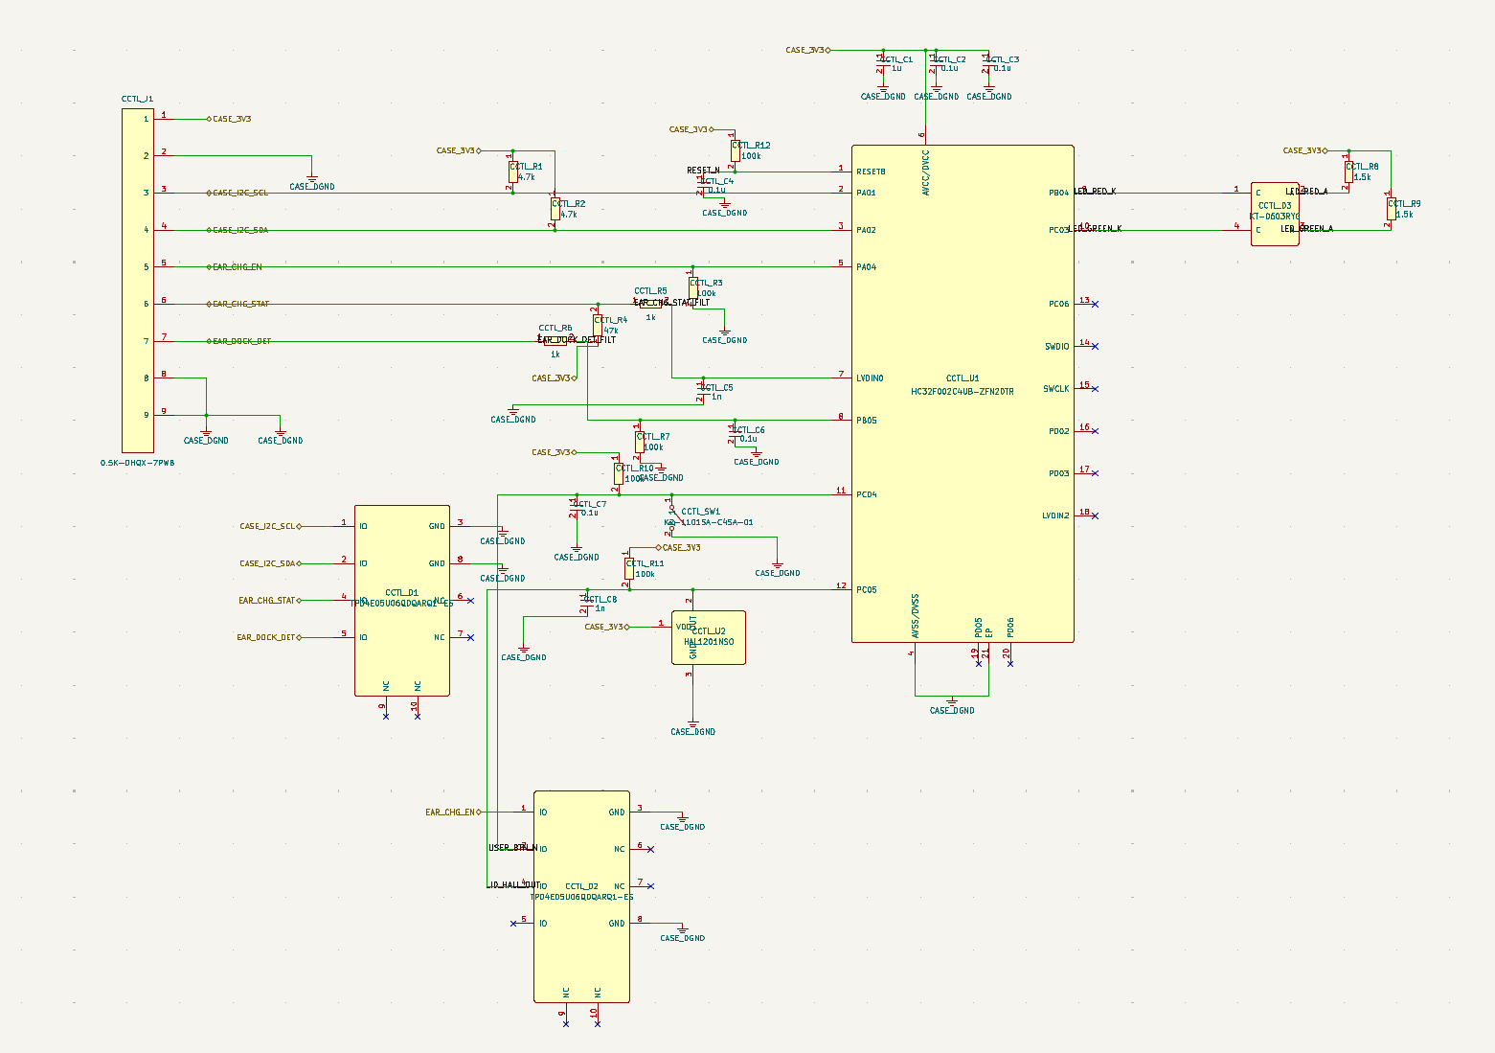Select resistor CCTL_R9 1.5k

(1391, 209)
